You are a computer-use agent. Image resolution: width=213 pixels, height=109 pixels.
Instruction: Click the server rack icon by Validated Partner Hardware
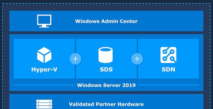(44, 104)
